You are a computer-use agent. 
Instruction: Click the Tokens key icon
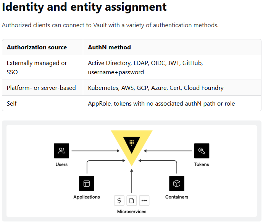point(202,151)
